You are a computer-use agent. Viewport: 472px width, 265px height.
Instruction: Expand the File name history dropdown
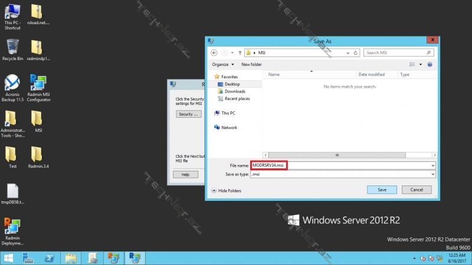pyautogui.click(x=433, y=166)
